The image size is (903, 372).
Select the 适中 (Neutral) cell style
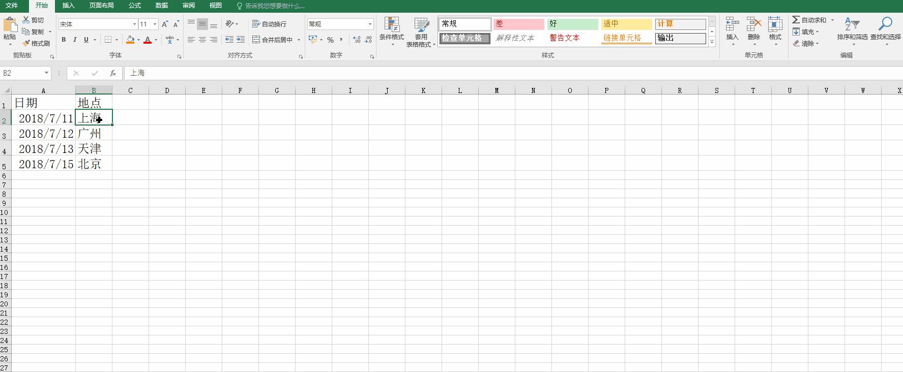pos(626,24)
